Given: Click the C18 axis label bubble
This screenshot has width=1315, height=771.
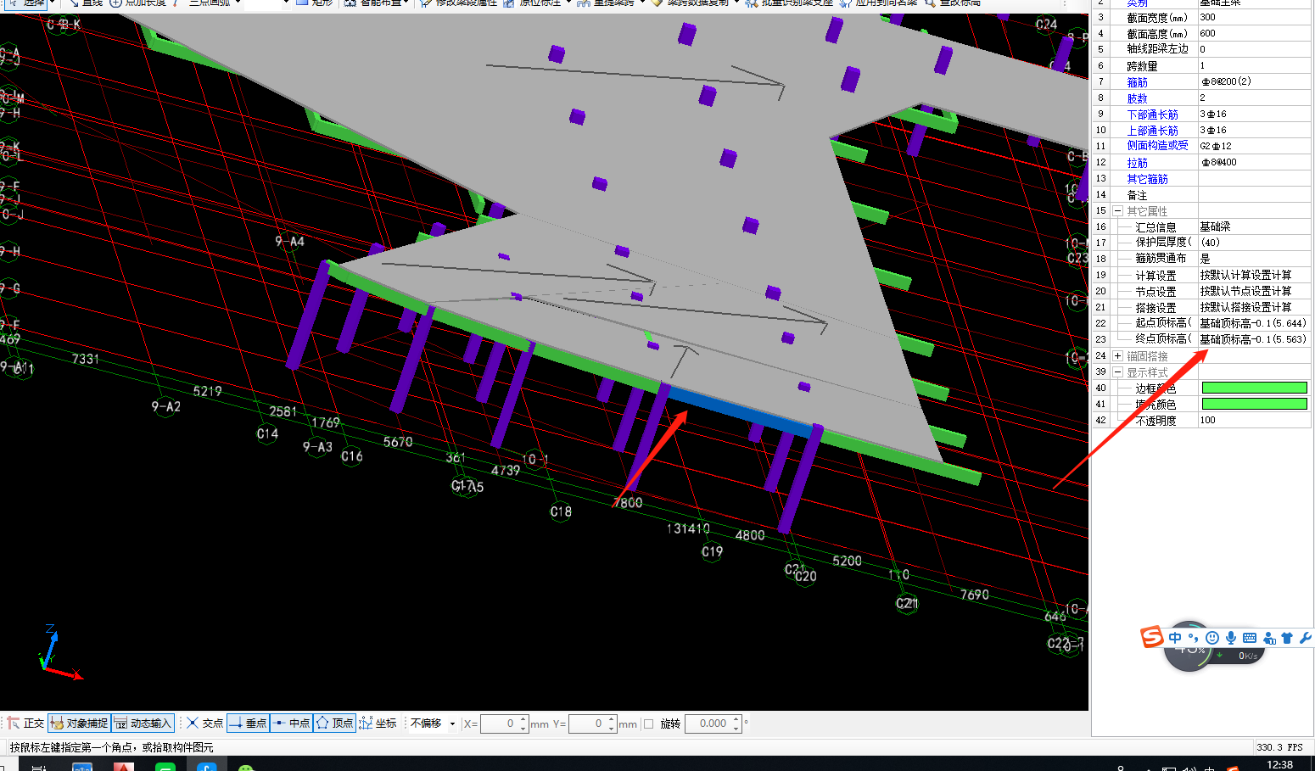Looking at the screenshot, I should [561, 511].
